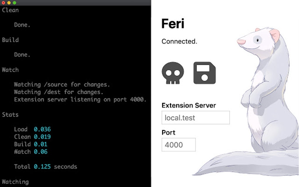Click the Watch section heading
This screenshot has height=187, width=299.
point(10,70)
